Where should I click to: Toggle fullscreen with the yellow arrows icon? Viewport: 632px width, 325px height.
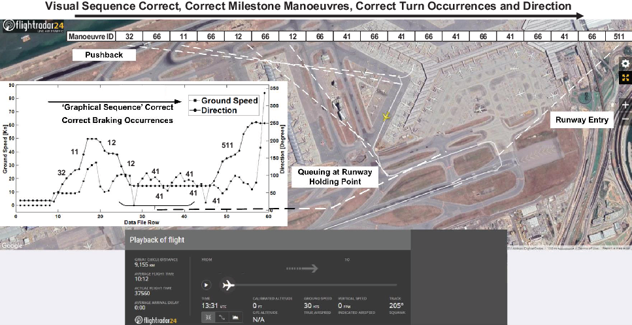pyautogui.click(x=625, y=79)
